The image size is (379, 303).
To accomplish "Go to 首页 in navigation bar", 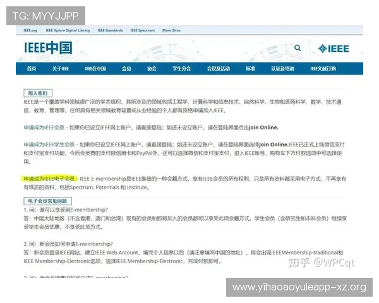I will tap(32, 69).
